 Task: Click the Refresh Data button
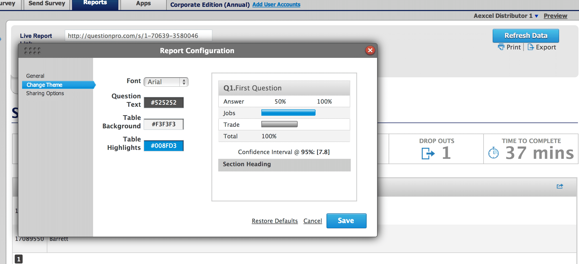[x=526, y=35]
